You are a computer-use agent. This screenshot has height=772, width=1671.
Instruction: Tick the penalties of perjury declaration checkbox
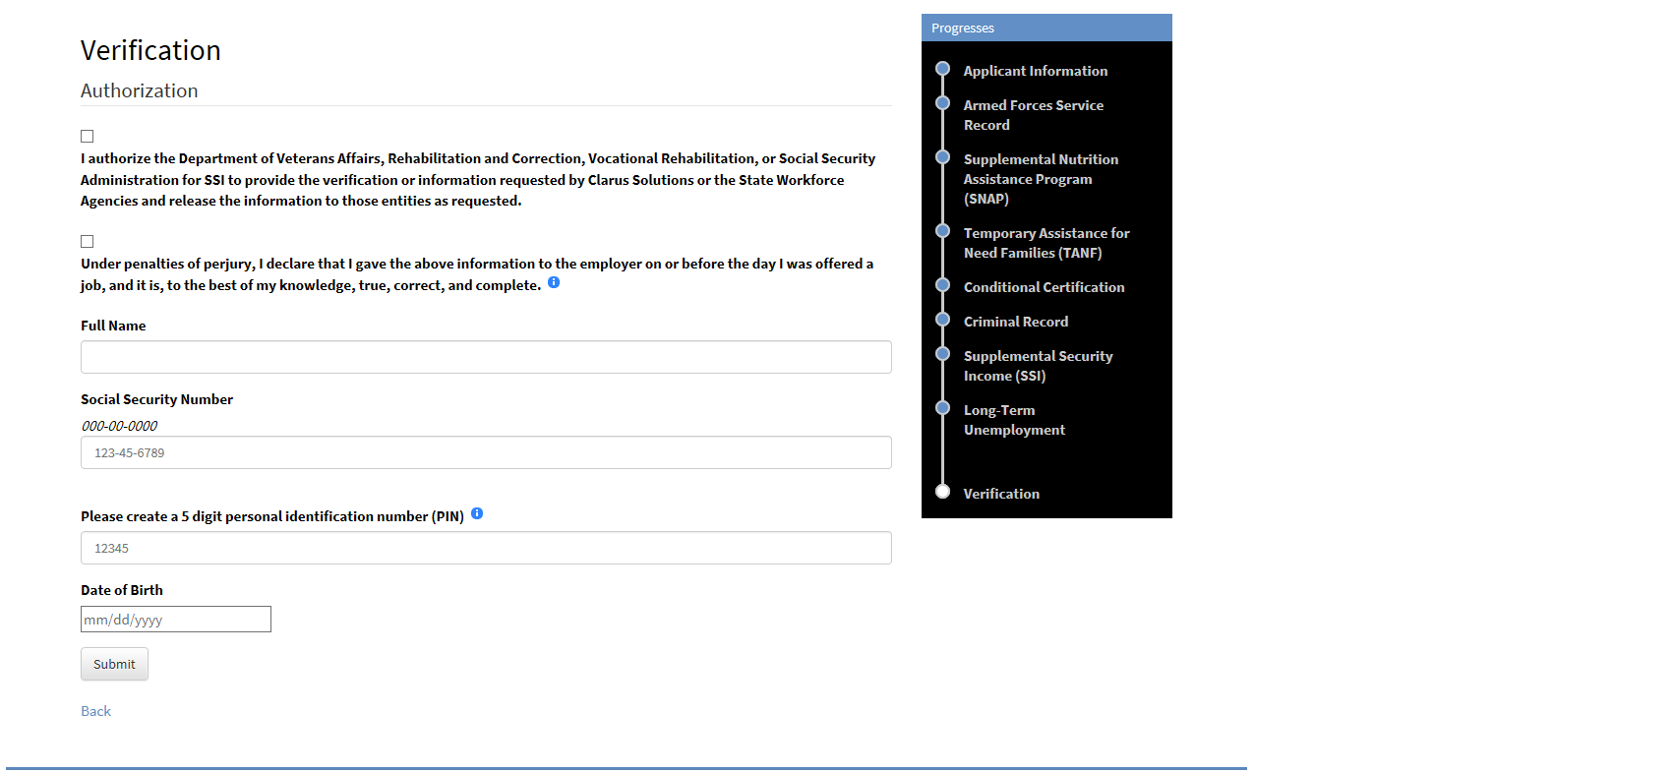pos(87,241)
